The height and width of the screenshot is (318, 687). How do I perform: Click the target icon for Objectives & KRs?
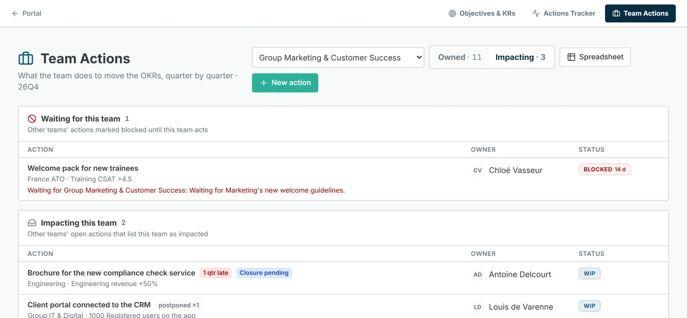click(452, 13)
